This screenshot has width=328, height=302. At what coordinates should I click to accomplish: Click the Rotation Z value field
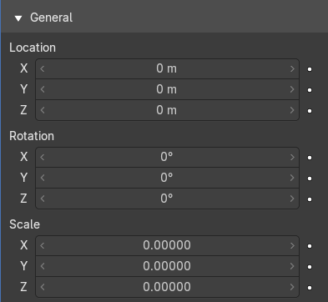[x=167, y=199]
